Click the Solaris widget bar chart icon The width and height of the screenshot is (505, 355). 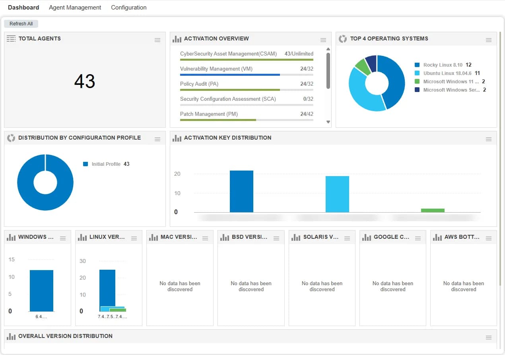(x=296, y=237)
